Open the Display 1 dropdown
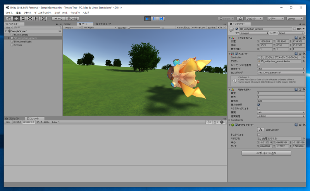The image size is (310, 191). tap(72, 27)
